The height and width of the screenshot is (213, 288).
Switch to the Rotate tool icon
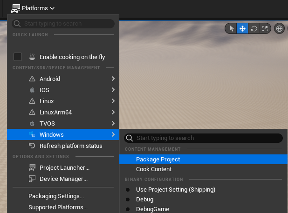coord(254,29)
